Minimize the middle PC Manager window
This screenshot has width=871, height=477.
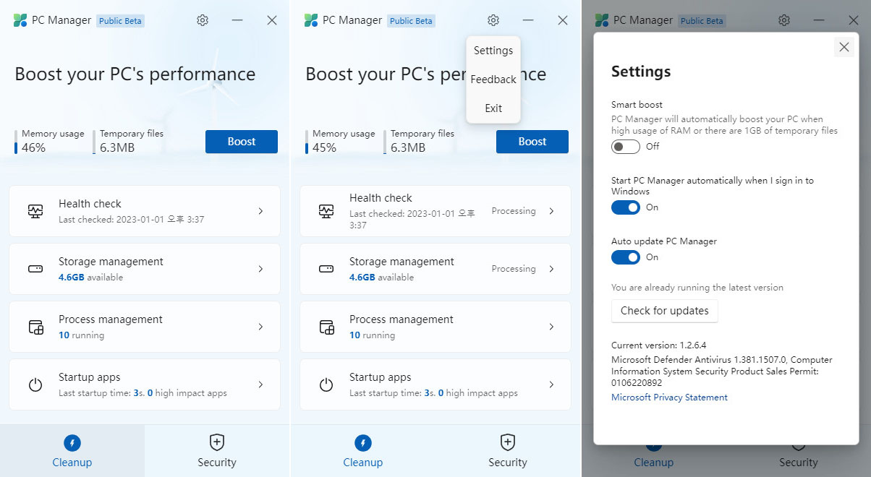click(x=528, y=20)
